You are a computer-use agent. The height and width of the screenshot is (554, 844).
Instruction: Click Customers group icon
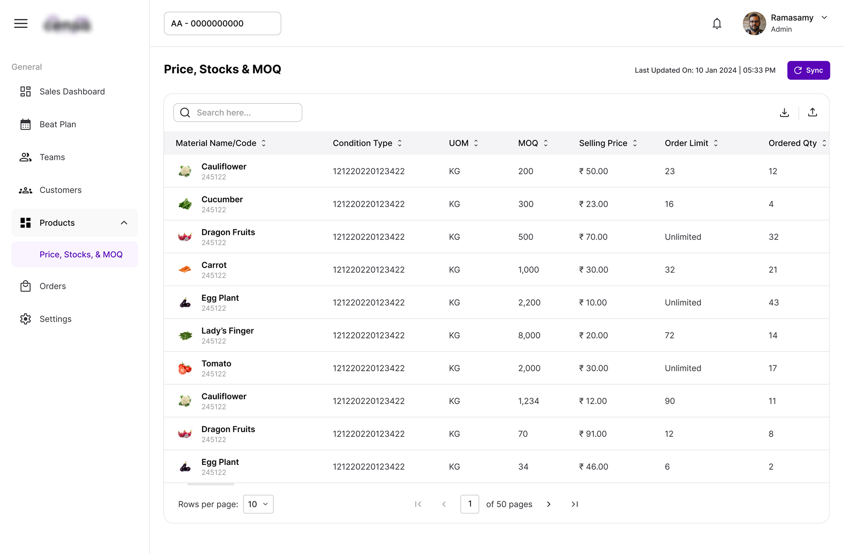click(26, 190)
